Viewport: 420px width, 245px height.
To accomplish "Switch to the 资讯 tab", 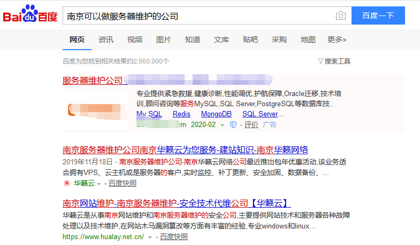I will [106, 39].
